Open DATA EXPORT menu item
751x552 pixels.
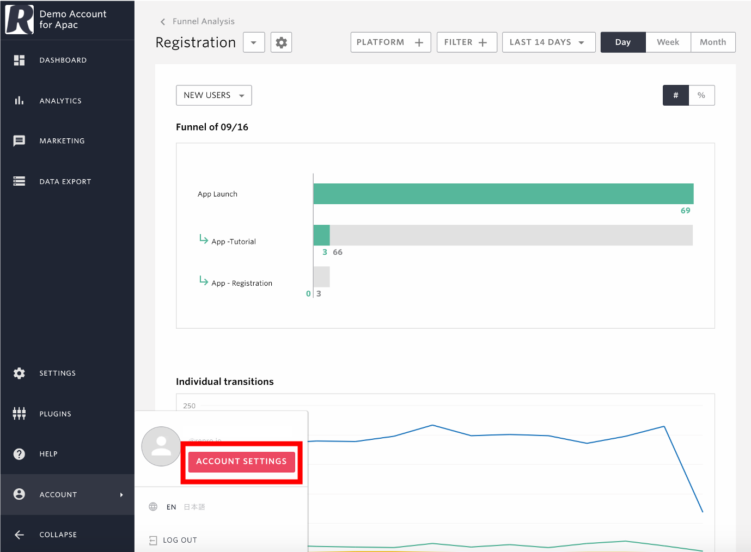(x=68, y=181)
